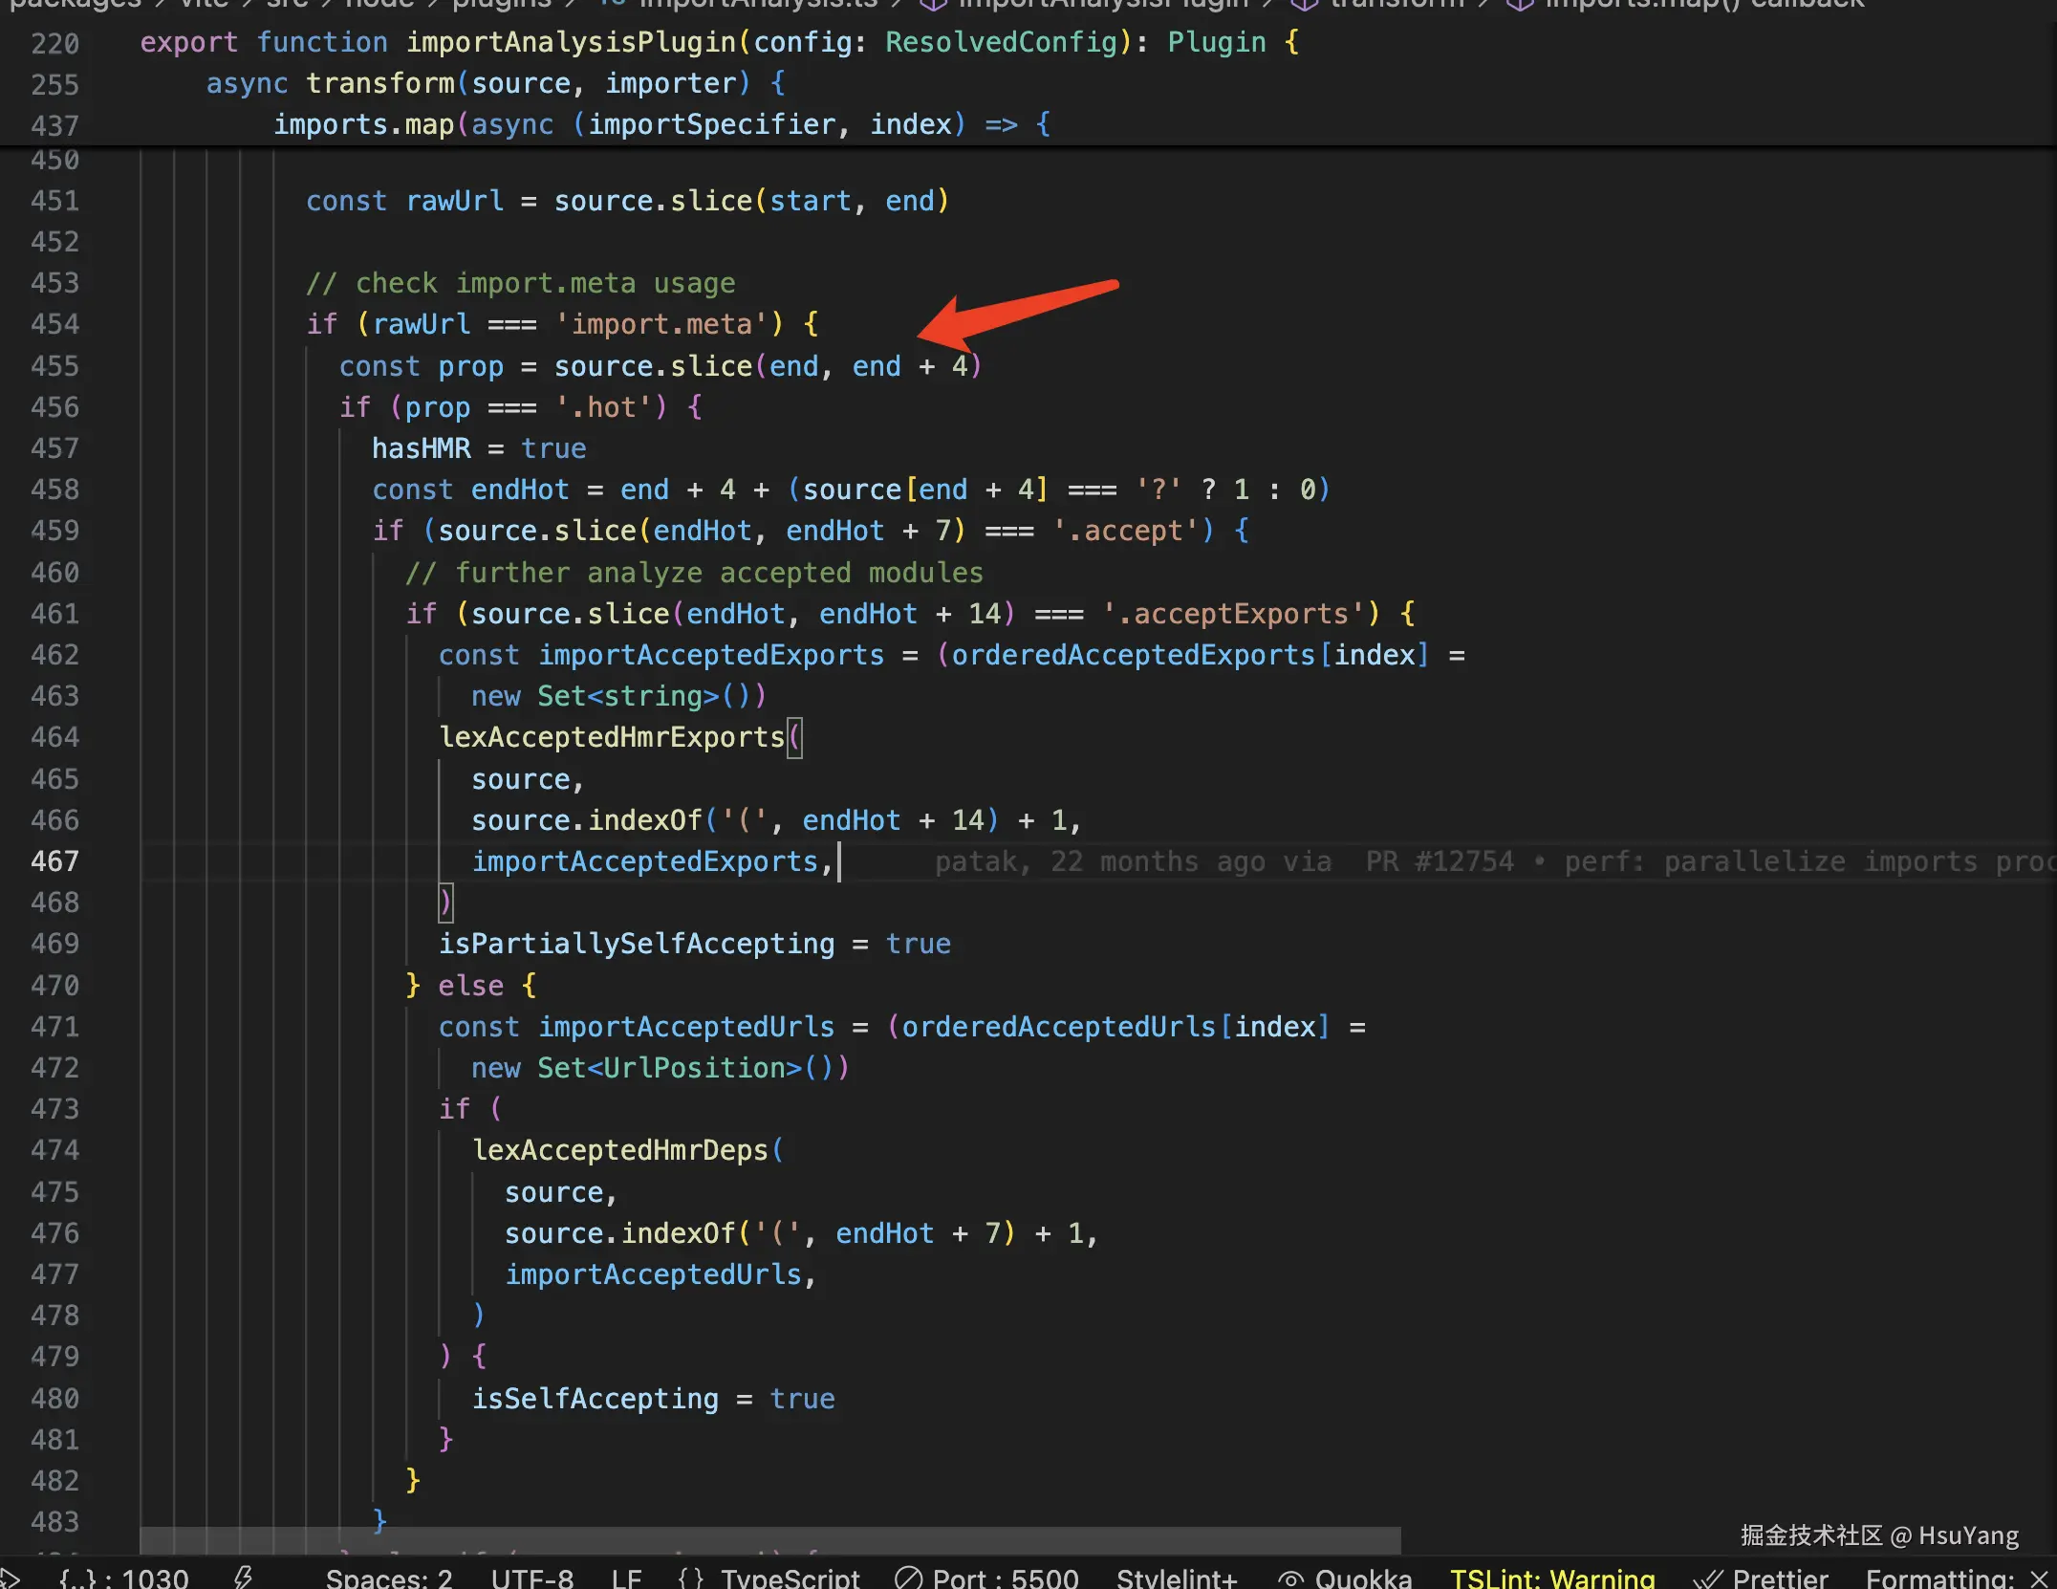Click the horizontal editor scrollbar
The height and width of the screenshot is (1589, 2057).
769,1539
